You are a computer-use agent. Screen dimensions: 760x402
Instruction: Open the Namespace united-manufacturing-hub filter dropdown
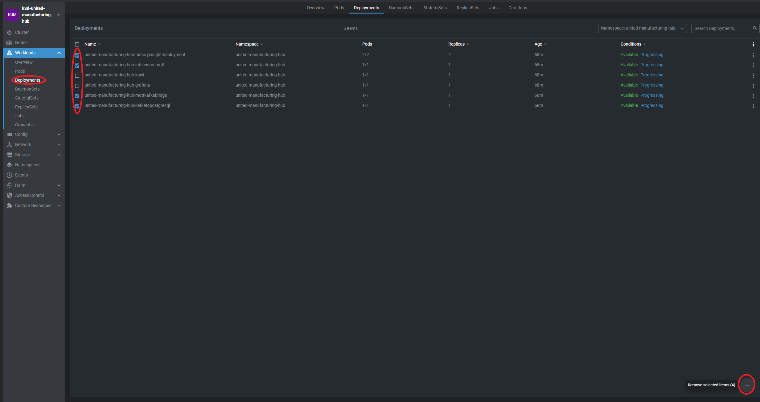[x=642, y=28]
